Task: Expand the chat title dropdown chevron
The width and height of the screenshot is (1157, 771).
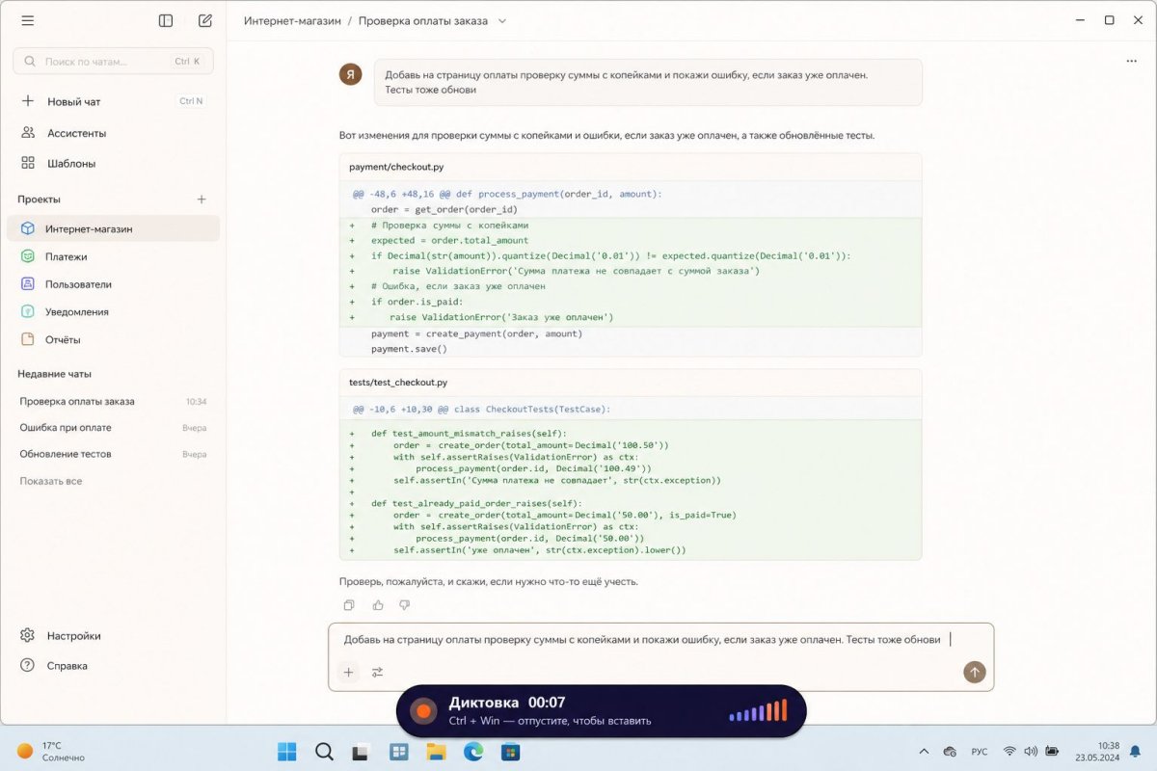Action: pyautogui.click(x=501, y=20)
